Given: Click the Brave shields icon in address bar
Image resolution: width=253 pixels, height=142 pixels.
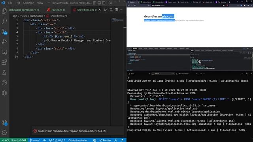Looking at the screenshot, I should (224, 6).
